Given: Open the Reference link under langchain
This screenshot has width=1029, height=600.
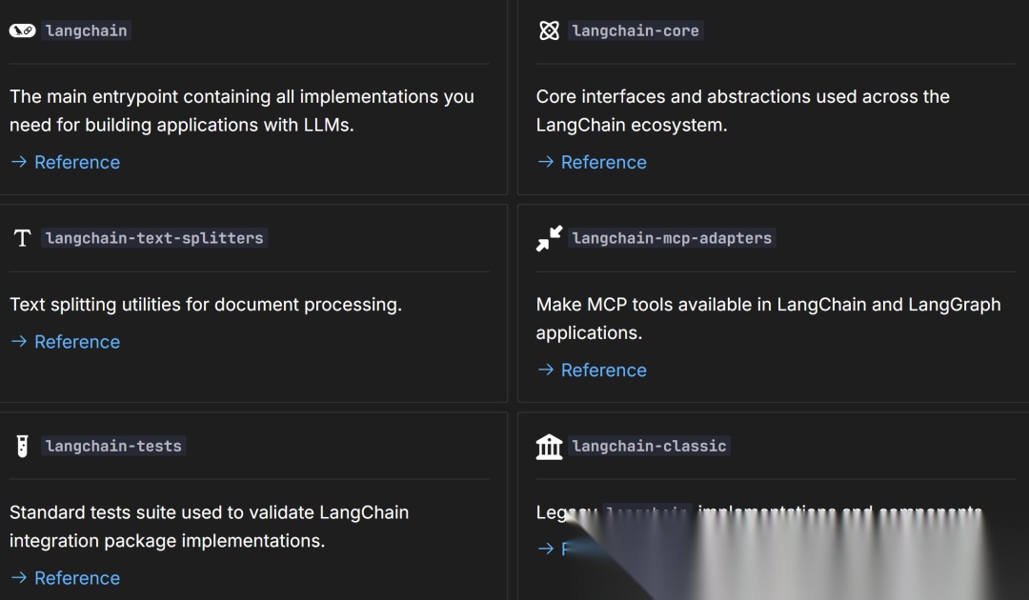Looking at the screenshot, I should [x=77, y=162].
